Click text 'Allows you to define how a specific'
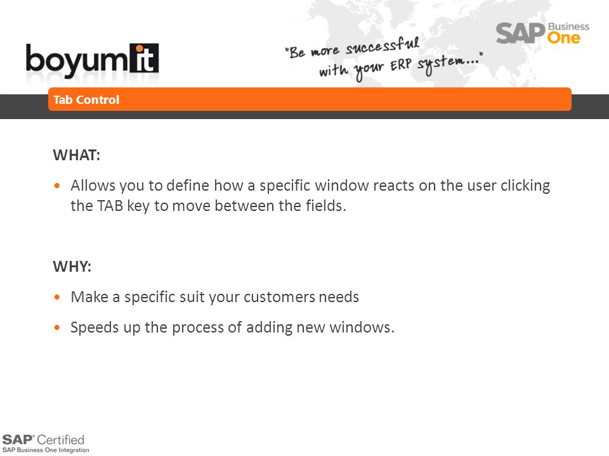 [x=191, y=186]
